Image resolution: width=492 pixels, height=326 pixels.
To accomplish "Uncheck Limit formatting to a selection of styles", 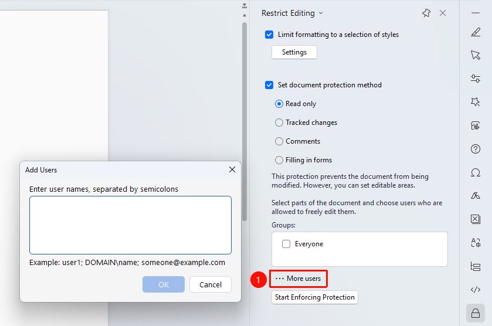I will coord(269,35).
